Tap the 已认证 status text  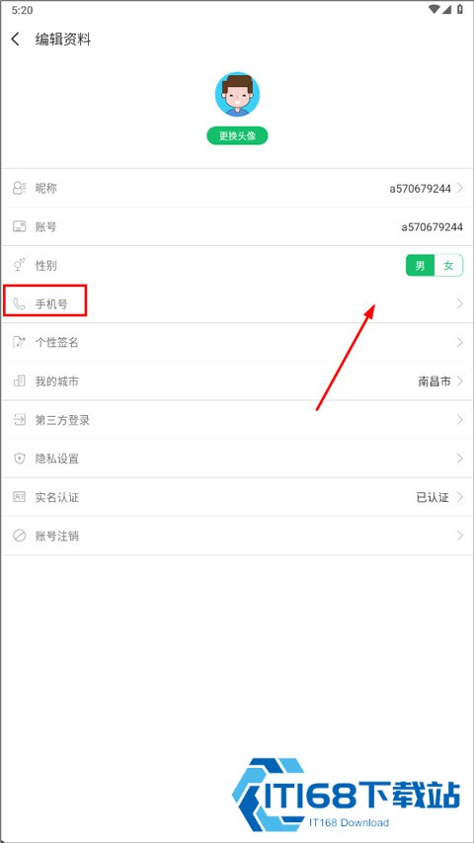[x=433, y=497]
